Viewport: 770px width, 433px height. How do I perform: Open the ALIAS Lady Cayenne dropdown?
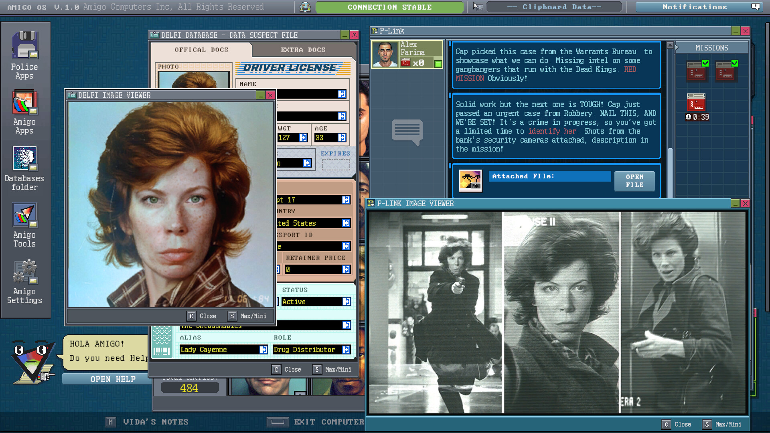pos(263,349)
